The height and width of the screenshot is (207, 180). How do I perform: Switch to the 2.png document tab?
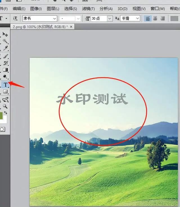click(x=40, y=27)
